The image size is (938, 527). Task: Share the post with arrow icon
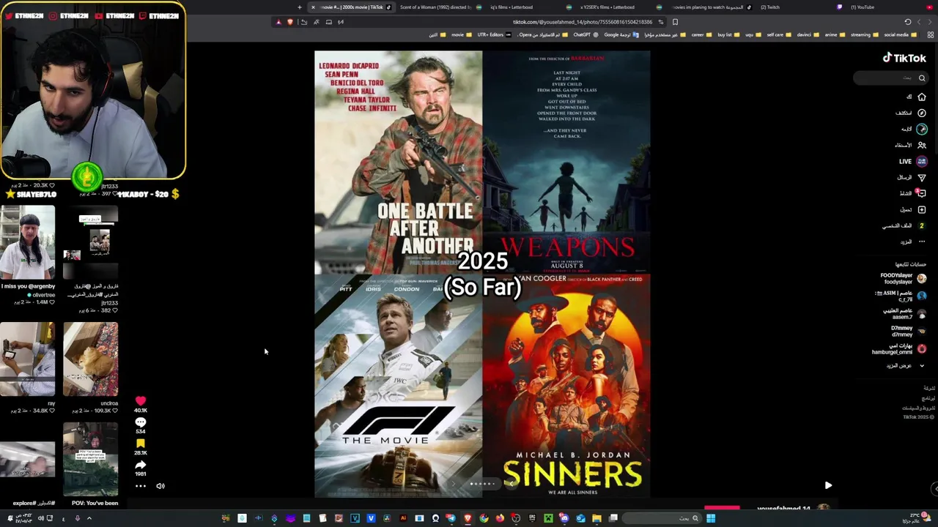(141, 465)
